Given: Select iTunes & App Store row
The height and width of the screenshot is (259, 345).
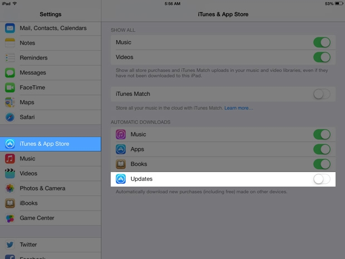Looking at the screenshot, I should (51, 144).
